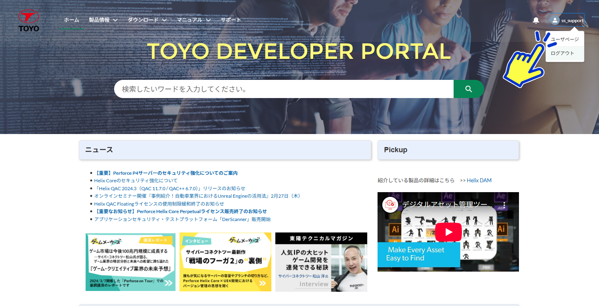This screenshot has width=599, height=306.
Task: Go to the ホーム tab
Action: tap(71, 20)
